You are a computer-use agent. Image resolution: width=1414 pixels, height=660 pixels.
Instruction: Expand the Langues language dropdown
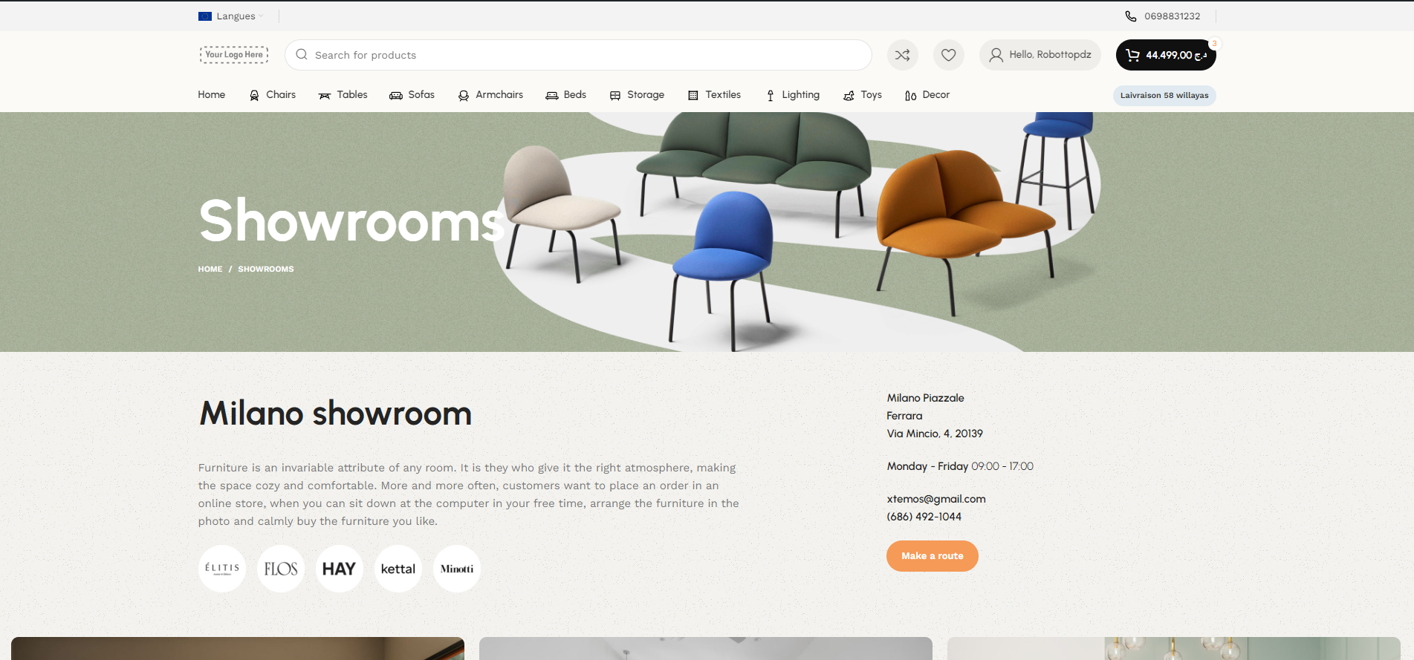click(231, 16)
